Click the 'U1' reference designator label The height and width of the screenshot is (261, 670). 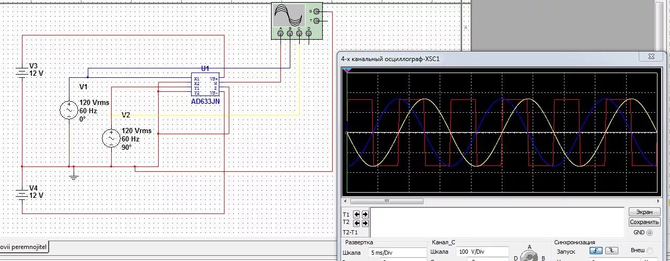pyautogui.click(x=205, y=68)
